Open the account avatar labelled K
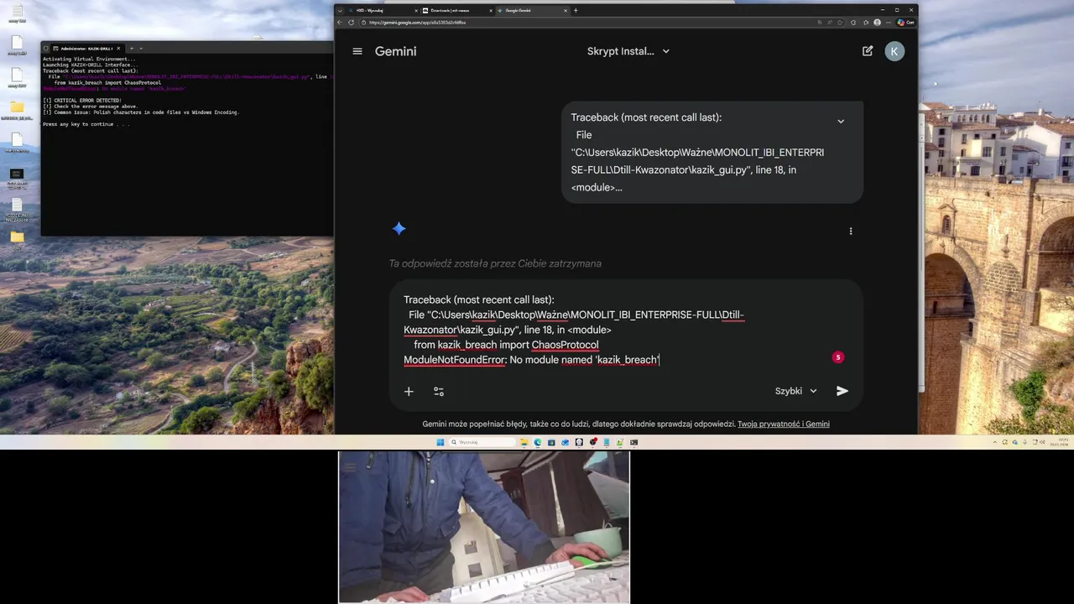 click(x=894, y=51)
